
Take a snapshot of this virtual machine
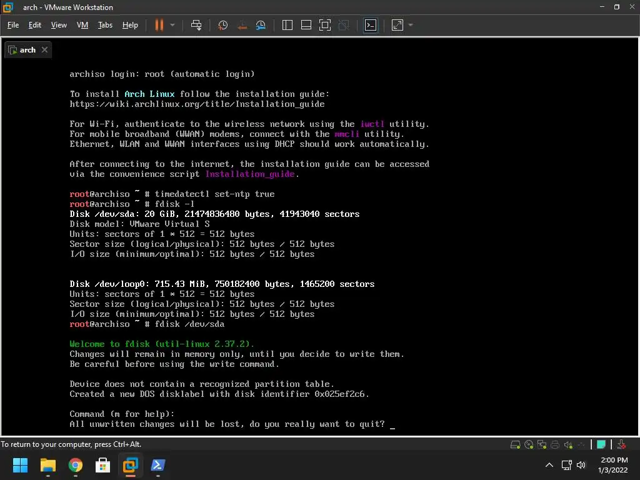coord(223,25)
